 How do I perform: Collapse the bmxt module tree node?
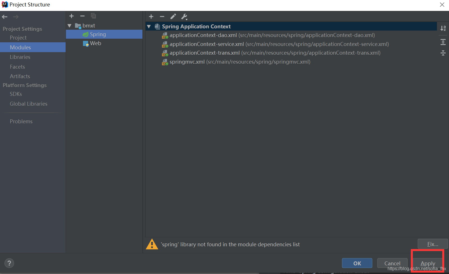tap(70, 26)
